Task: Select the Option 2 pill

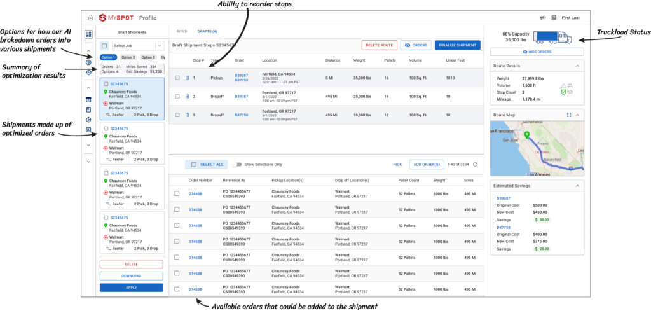Action: 128,57
